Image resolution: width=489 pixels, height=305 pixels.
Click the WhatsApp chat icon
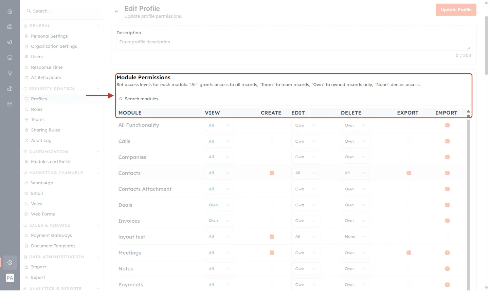[26, 183]
